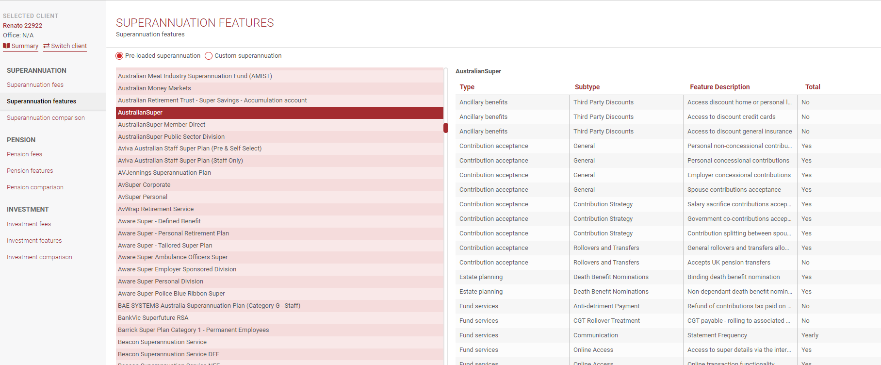Select Custom superannuation radio button
Screen dimensions: 881x365
pyautogui.click(x=209, y=56)
